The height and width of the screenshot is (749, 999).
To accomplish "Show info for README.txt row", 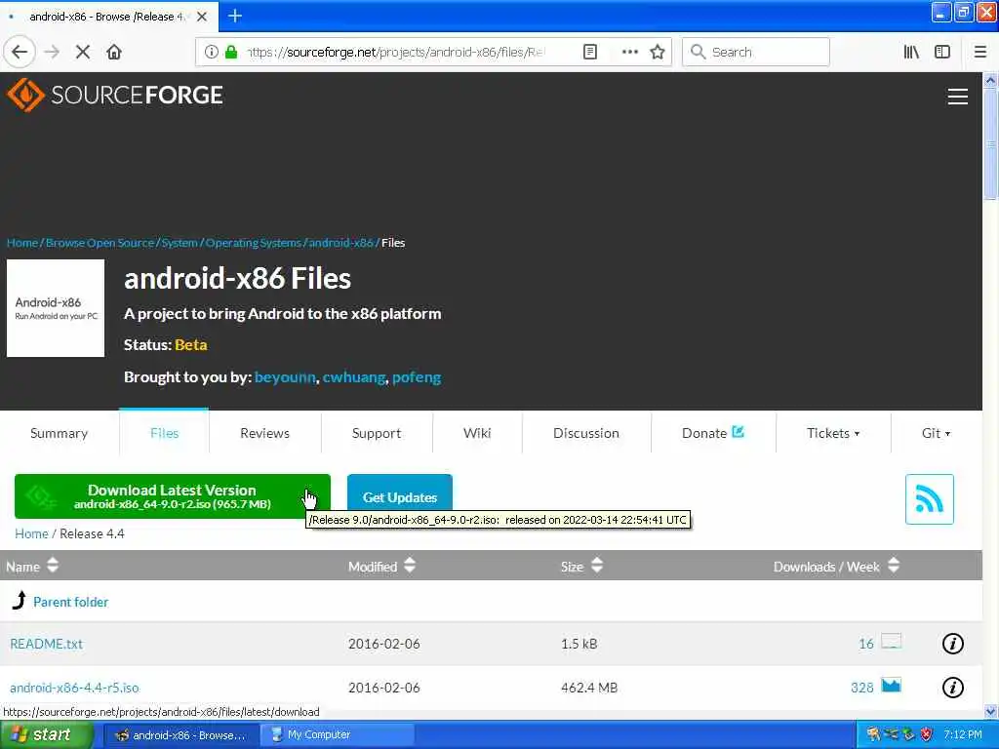I will tap(953, 644).
